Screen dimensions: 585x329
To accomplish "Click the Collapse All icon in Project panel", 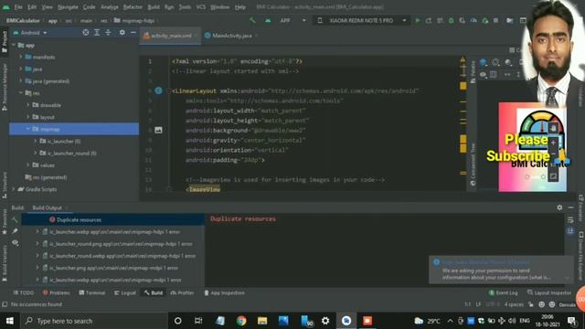I will (108, 33).
